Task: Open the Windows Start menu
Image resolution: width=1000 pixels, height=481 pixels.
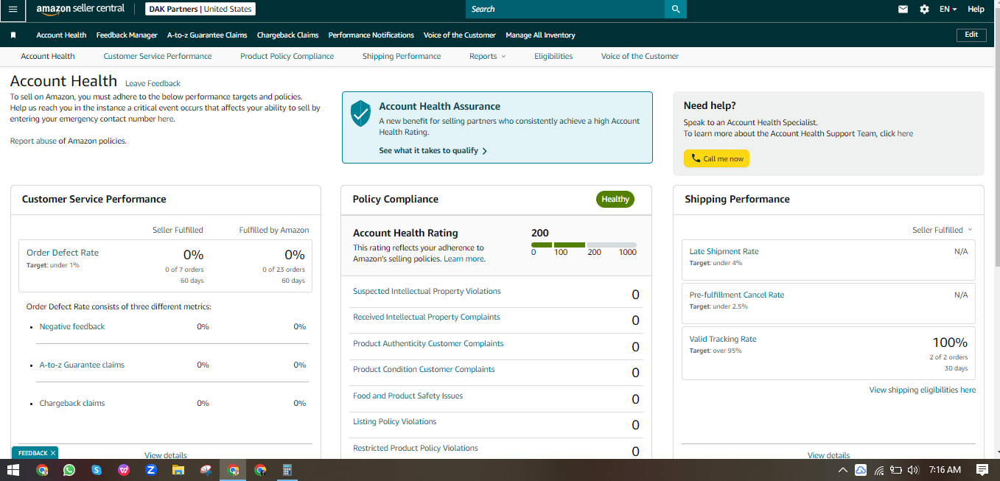Action: click(x=13, y=470)
